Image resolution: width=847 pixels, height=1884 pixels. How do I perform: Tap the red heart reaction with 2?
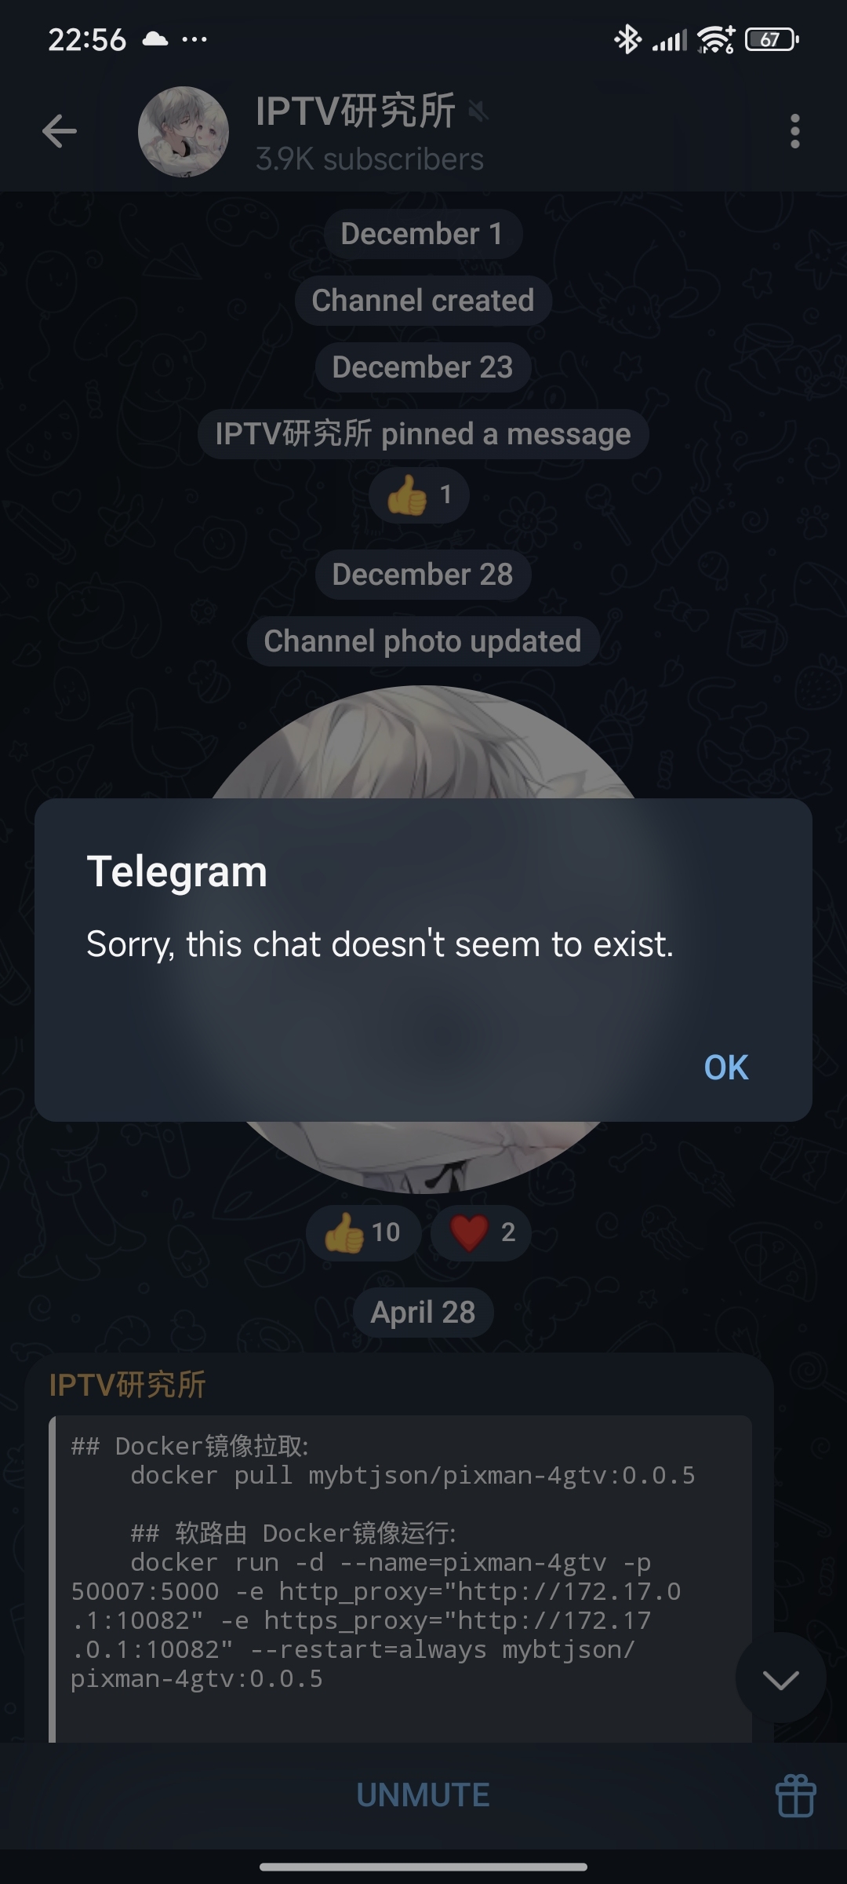[481, 1232]
